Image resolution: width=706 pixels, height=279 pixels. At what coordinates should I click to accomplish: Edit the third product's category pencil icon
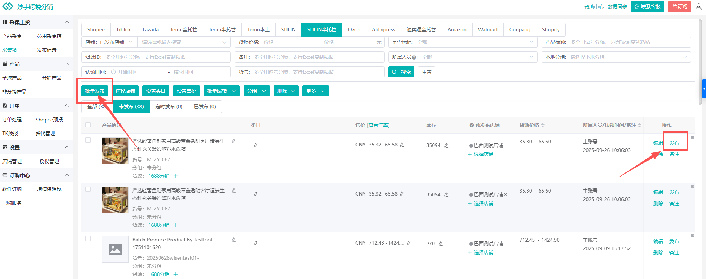[256, 243]
